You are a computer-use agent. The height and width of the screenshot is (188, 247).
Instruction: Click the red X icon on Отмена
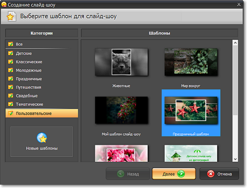click(211, 174)
